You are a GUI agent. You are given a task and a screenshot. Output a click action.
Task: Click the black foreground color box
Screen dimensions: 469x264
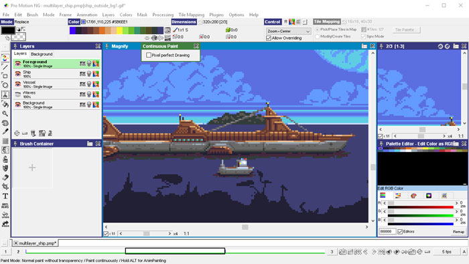point(8,30)
